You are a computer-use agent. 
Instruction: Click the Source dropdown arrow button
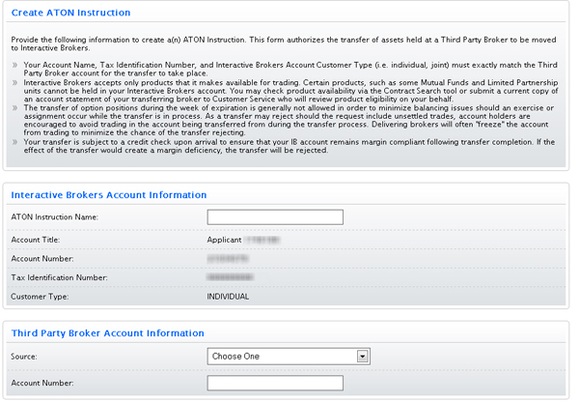tap(362, 357)
